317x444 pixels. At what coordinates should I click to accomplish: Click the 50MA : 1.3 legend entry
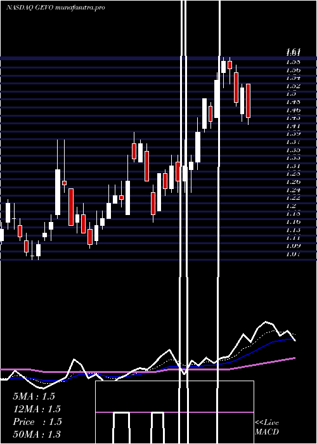(37, 434)
